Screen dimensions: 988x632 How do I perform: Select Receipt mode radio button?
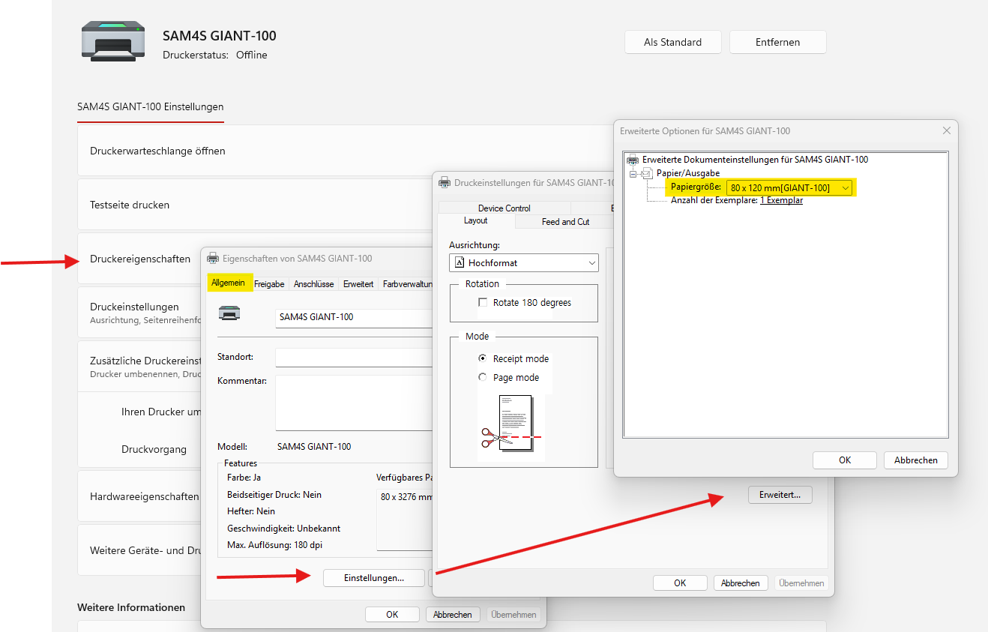click(483, 358)
